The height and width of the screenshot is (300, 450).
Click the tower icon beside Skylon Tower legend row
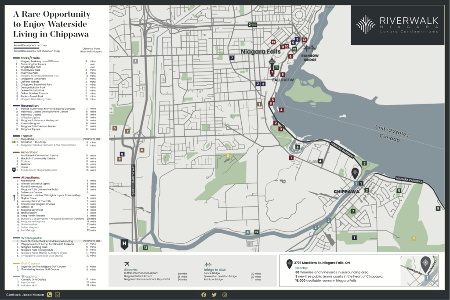click(14, 198)
